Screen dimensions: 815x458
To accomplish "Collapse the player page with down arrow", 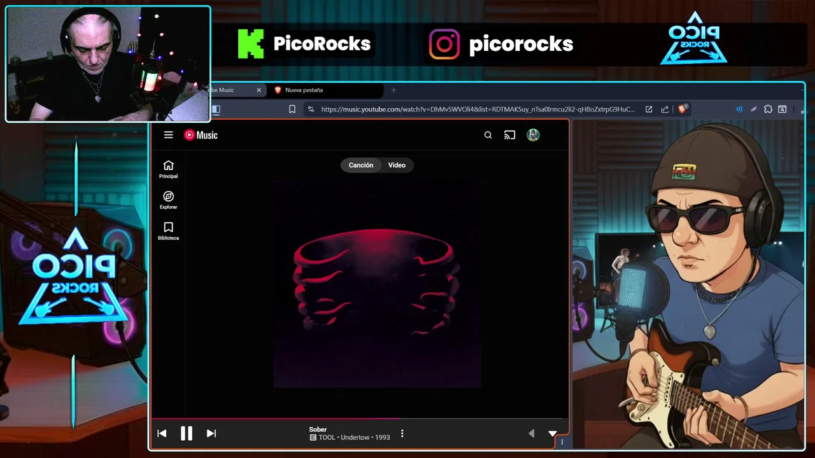I will (552, 433).
